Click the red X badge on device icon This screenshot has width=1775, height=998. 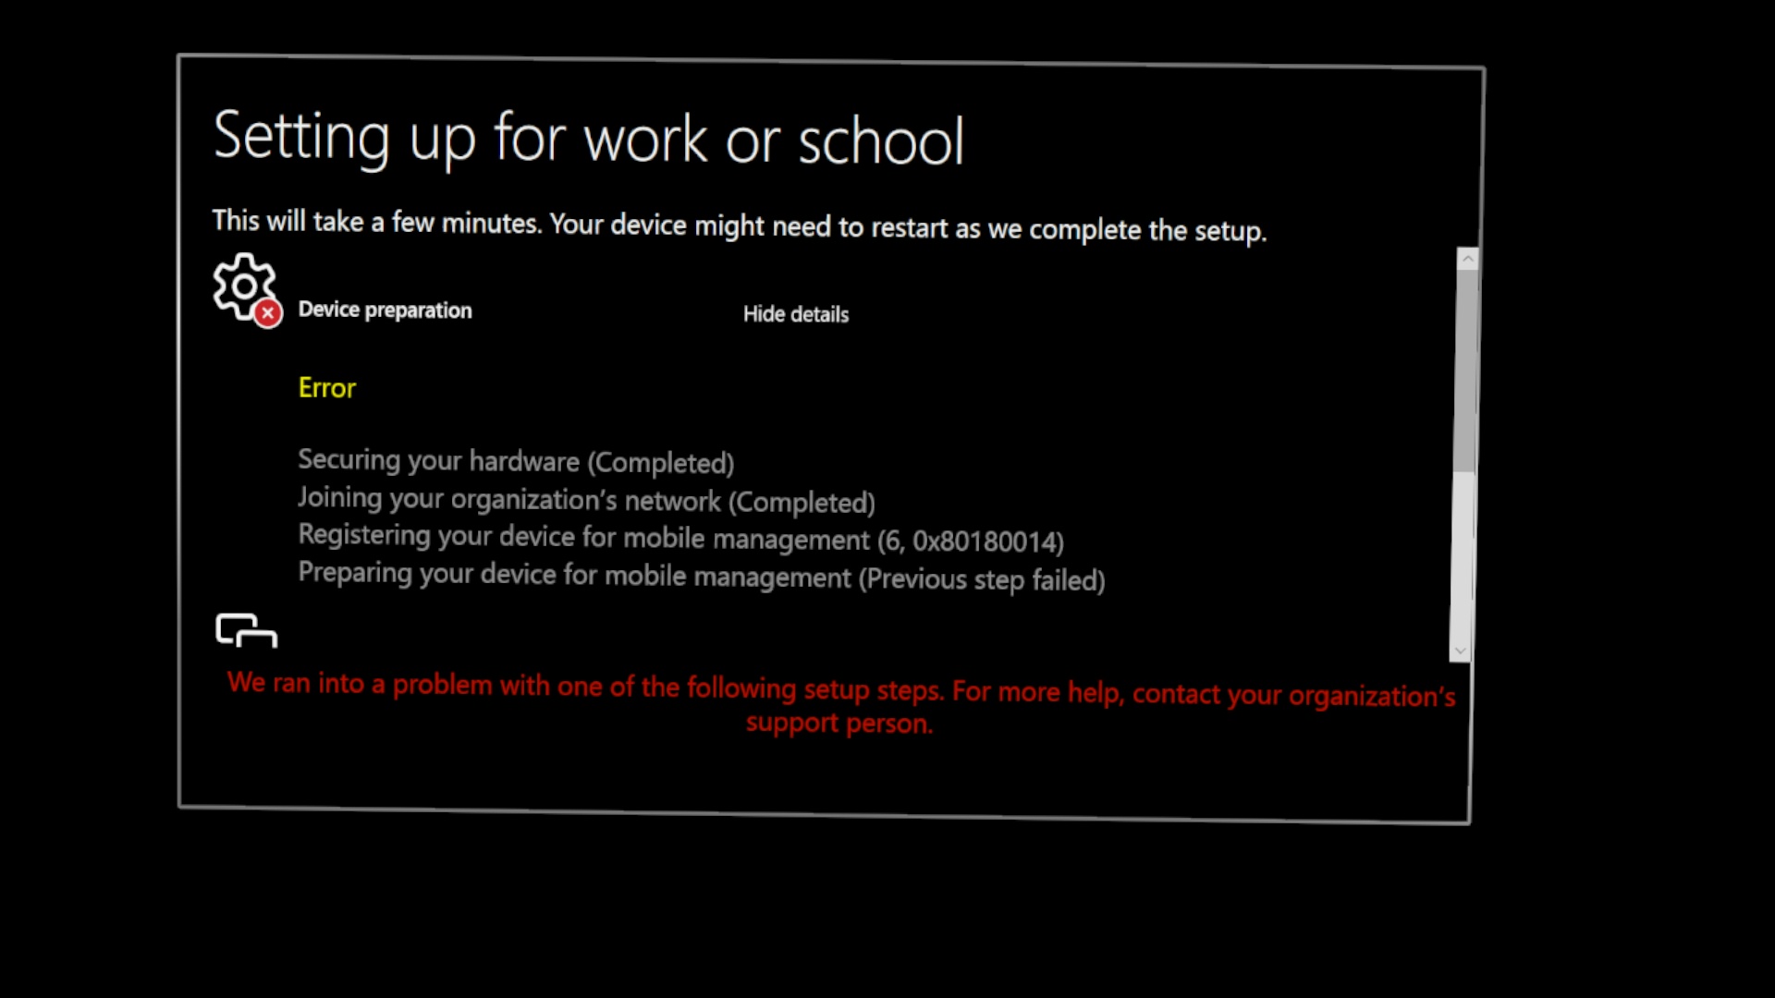[269, 314]
